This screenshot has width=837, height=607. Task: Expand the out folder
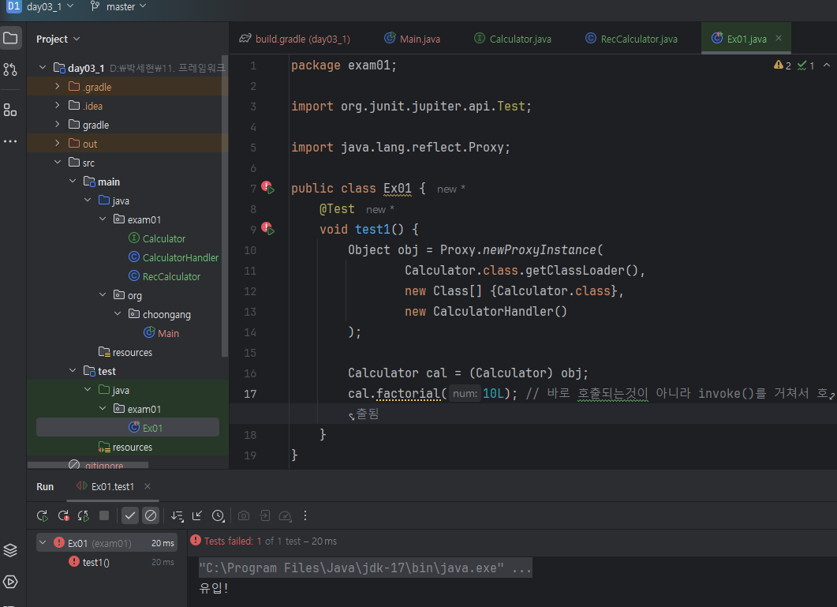(x=58, y=144)
